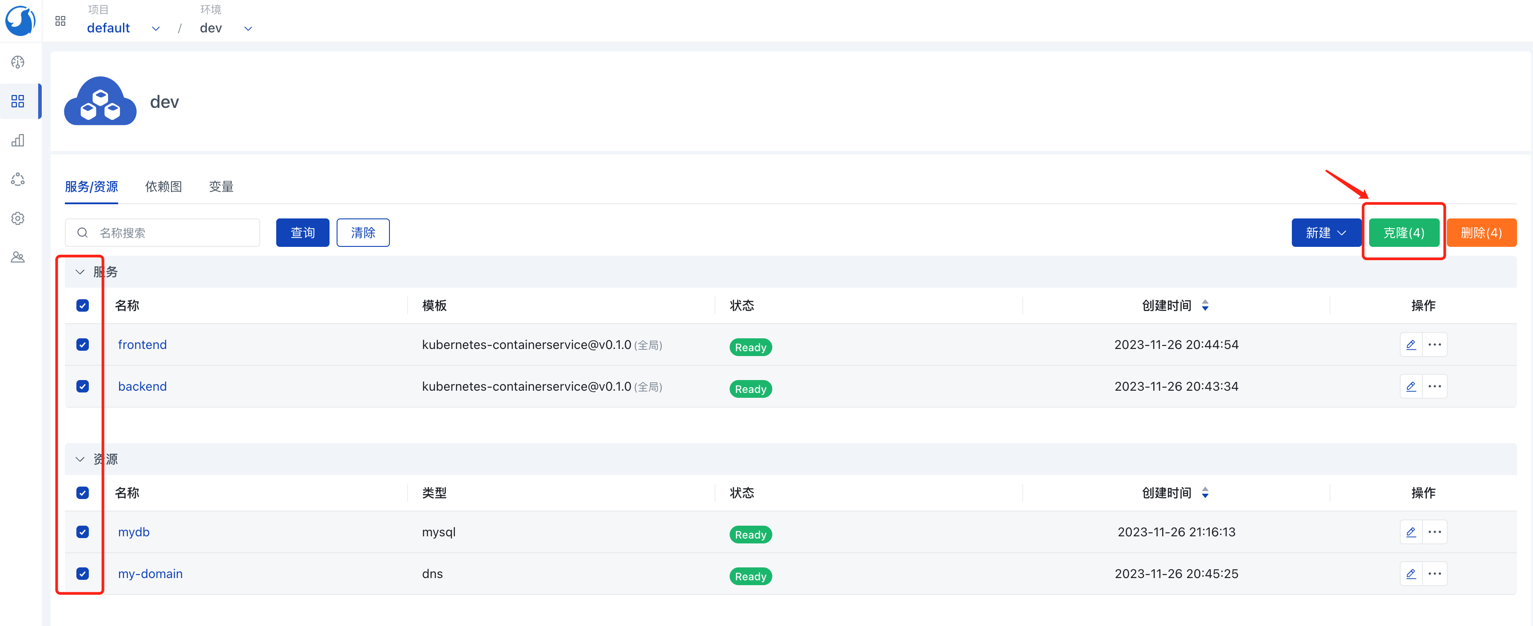Open the default project dropdown

click(x=124, y=28)
